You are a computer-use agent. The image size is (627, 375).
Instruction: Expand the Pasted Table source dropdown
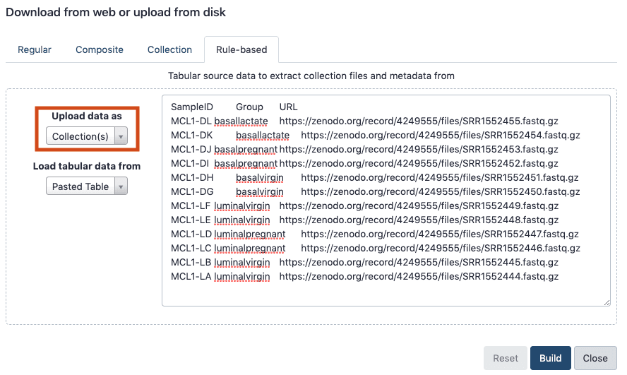point(87,186)
